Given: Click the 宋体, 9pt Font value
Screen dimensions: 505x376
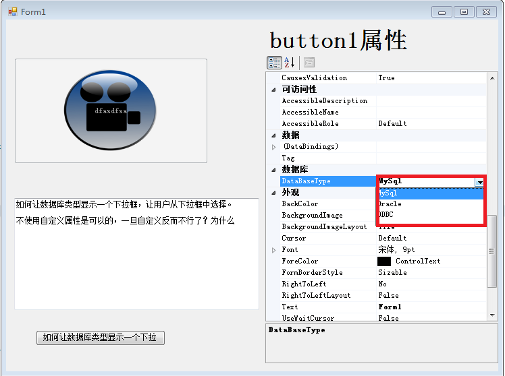Looking at the screenshot, I should coord(396,250).
